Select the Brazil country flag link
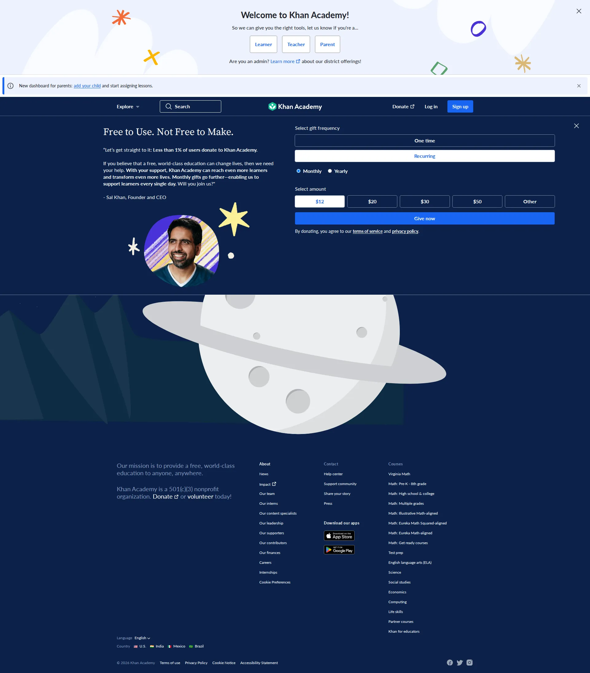 tap(196, 646)
